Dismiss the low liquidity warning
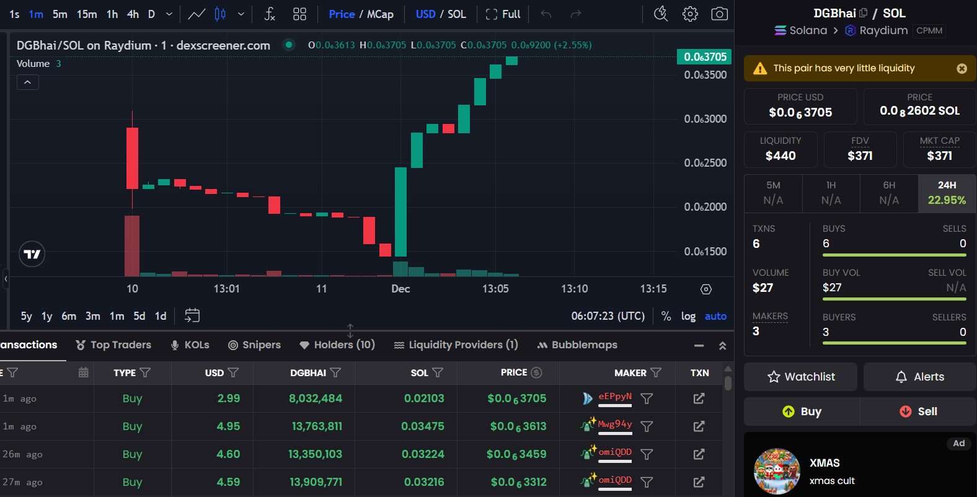Viewport: 977px width, 497px height. pyautogui.click(x=962, y=69)
